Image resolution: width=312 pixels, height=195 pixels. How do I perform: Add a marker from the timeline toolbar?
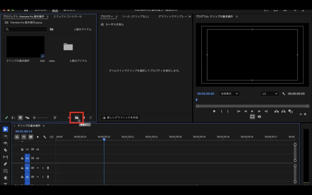click(x=37, y=137)
